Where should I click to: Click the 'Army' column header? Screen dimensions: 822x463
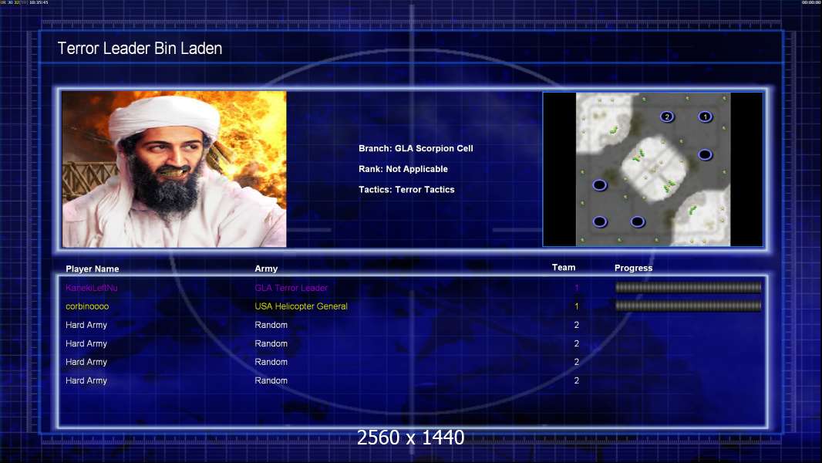[266, 269]
